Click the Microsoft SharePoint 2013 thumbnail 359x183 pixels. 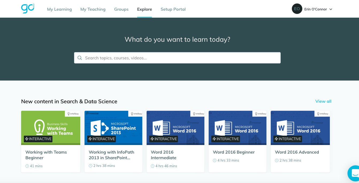point(113,128)
